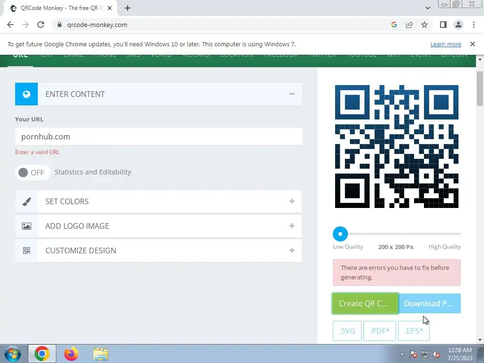Image resolution: width=484 pixels, height=363 pixels.
Task: Open the Chrome three-dot menu
Action: tap(474, 25)
